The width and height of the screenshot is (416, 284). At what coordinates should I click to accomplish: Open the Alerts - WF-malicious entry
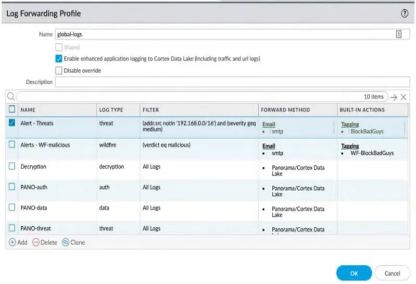tap(45, 145)
